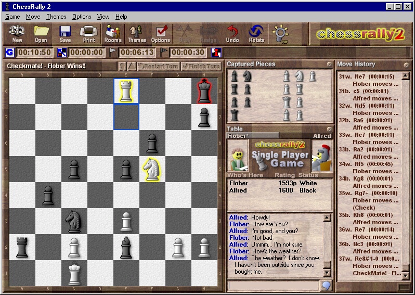The image size is (415, 295).
Task: Click the white flag timer icon
Action: pyautogui.click(x=113, y=53)
